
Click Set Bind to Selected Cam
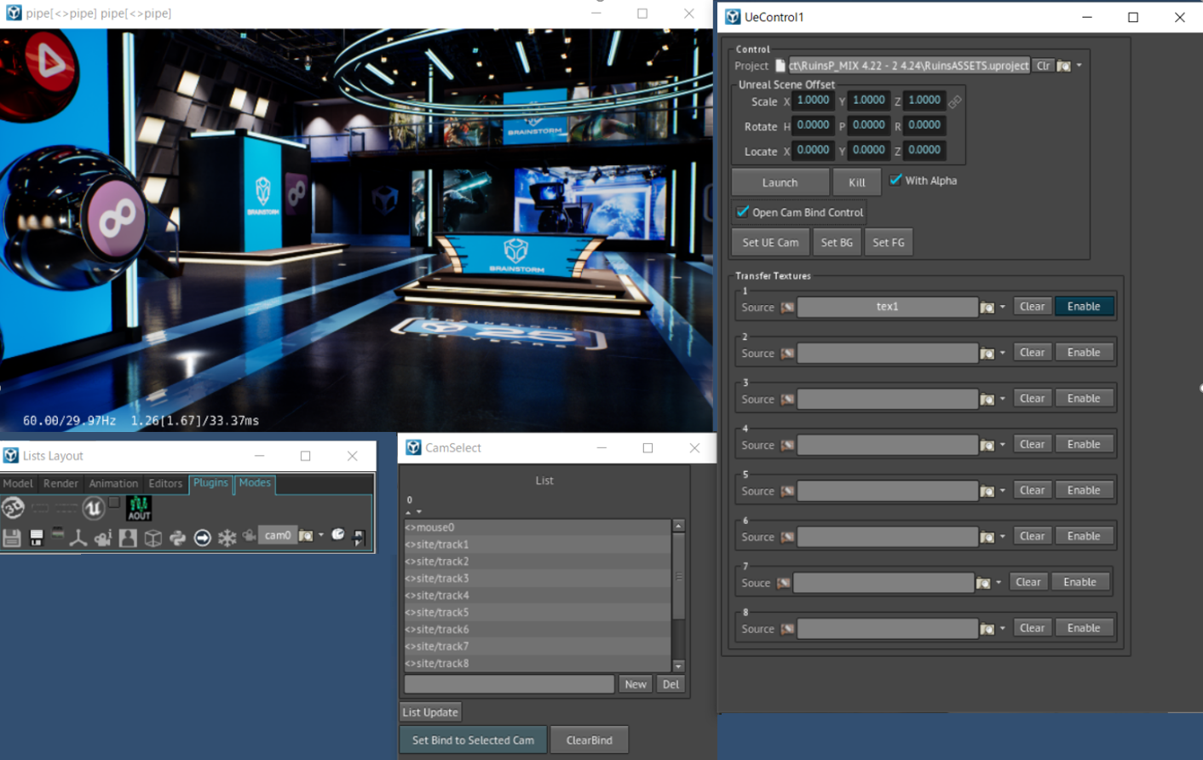click(x=473, y=740)
